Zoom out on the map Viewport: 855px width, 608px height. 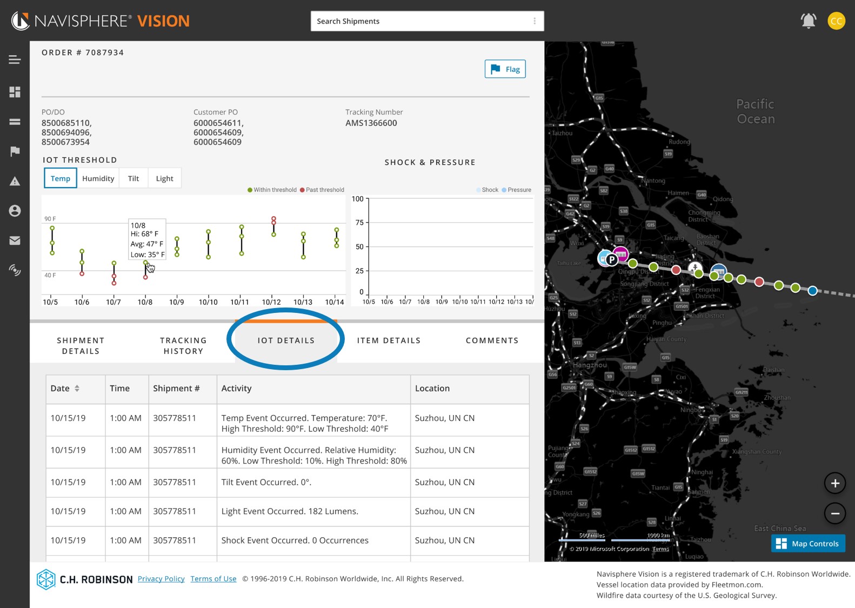834,513
